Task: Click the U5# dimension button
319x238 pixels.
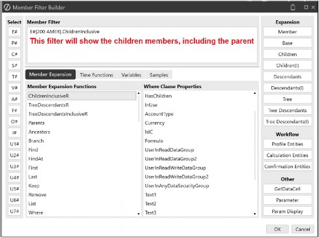Action: tap(14, 189)
